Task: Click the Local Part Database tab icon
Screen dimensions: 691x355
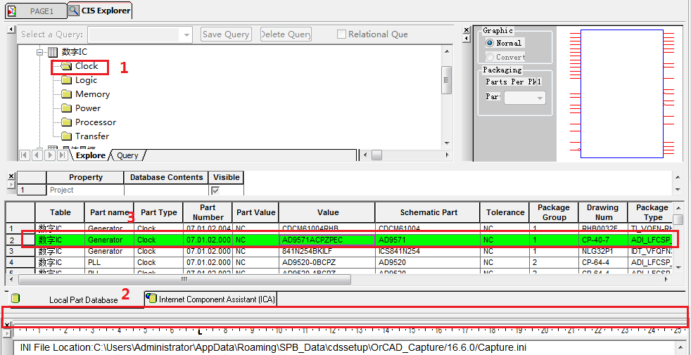Action: pos(15,299)
